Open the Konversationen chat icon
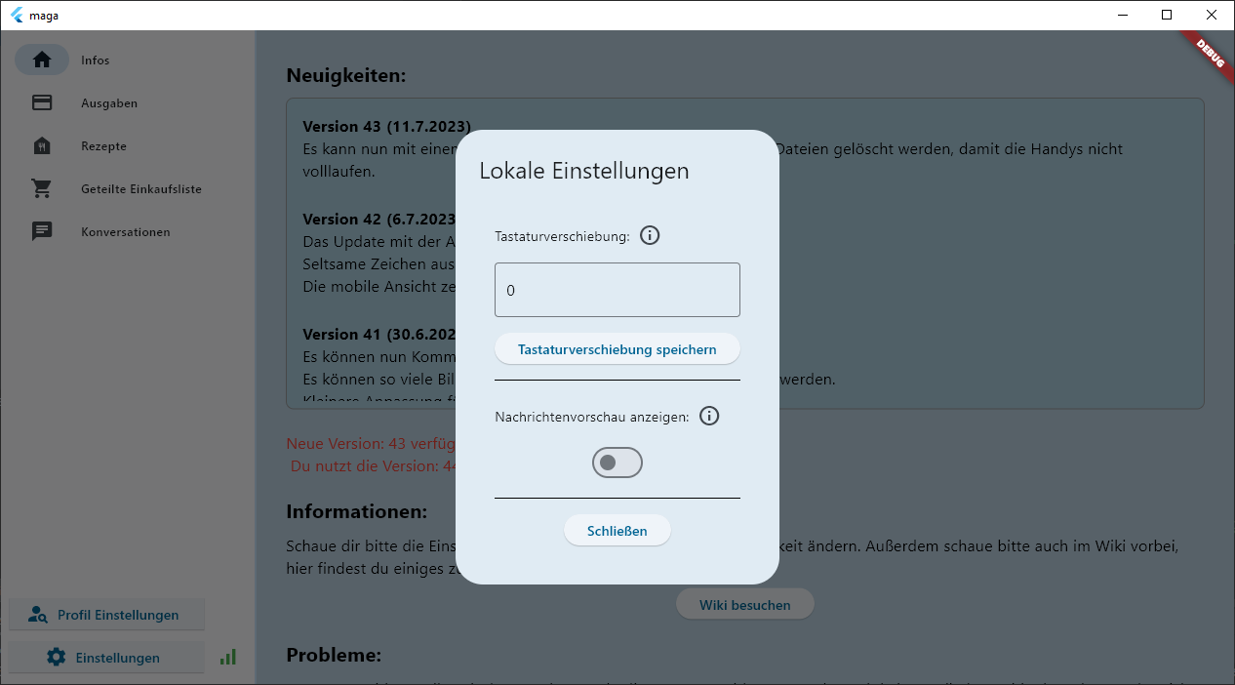 tap(42, 231)
